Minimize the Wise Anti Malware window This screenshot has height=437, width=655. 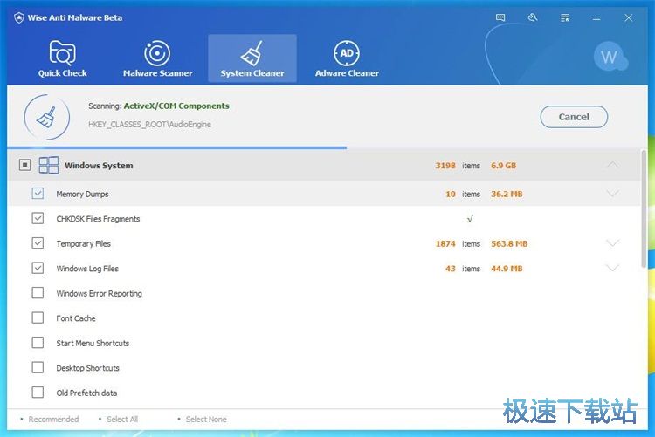point(596,18)
